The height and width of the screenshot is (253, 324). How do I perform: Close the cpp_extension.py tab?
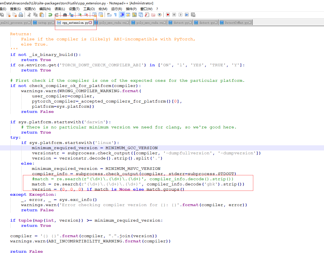pyautogui.click(x=90, y=23)
